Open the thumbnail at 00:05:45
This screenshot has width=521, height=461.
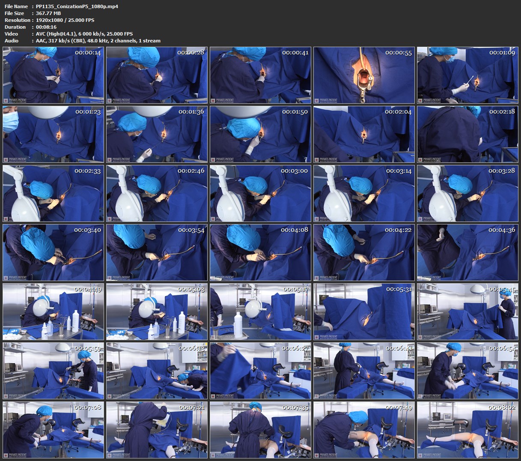tap(467, 311)
